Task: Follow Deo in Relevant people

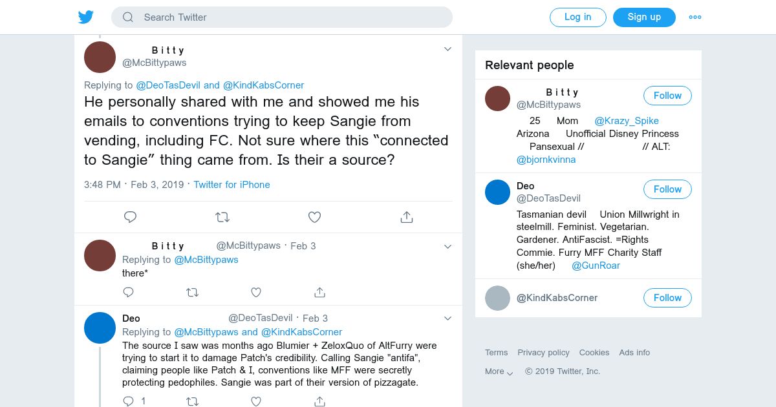Action: pyautogui.click(x=667, y=189)
